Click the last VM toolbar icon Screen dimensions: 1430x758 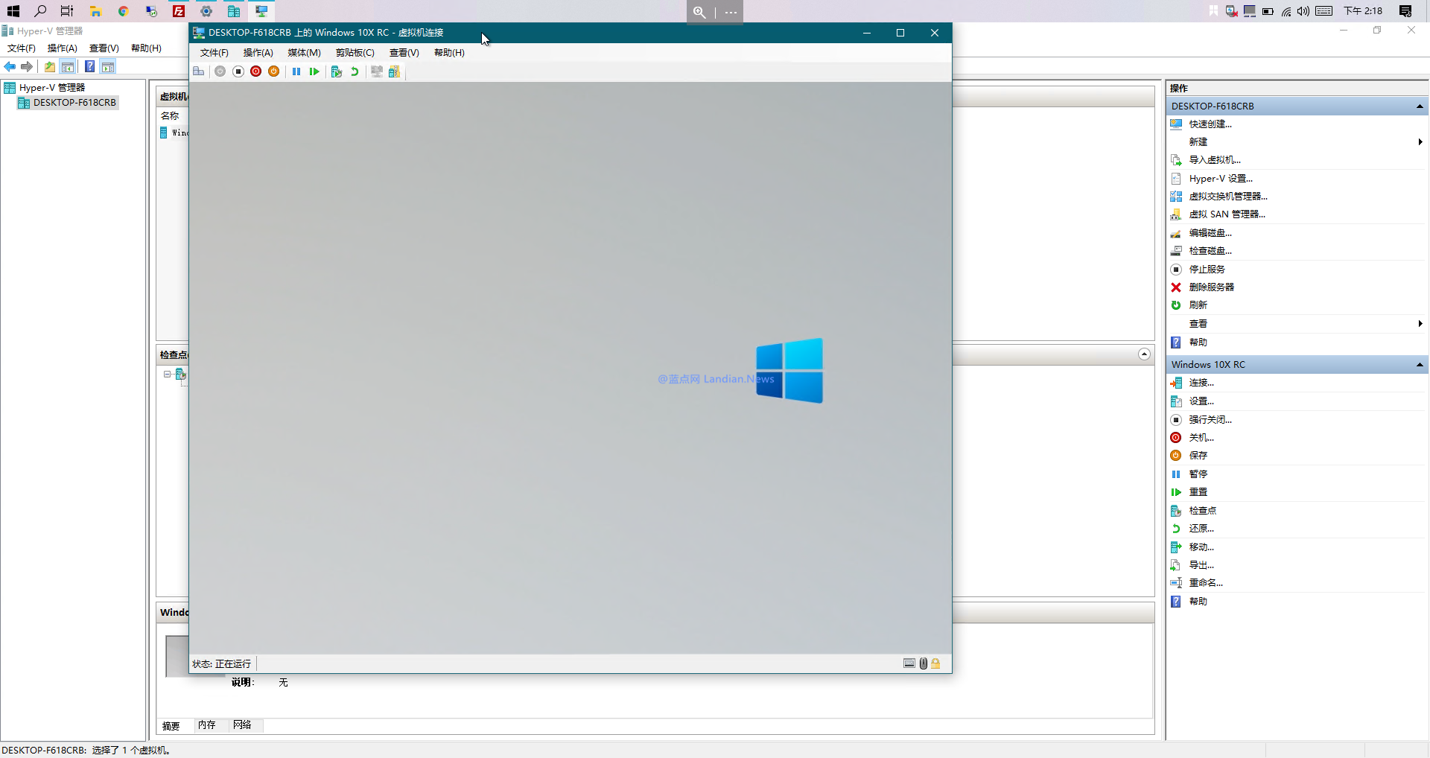pos(395,71)
